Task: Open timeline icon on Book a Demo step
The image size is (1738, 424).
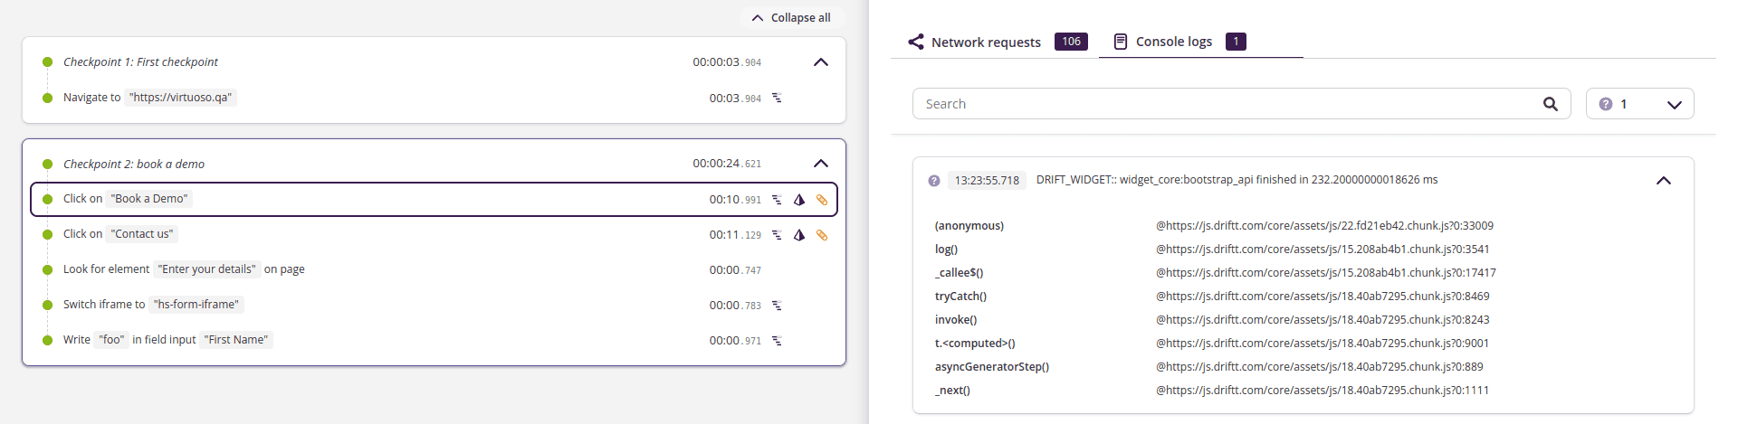Action: [777, 200]
